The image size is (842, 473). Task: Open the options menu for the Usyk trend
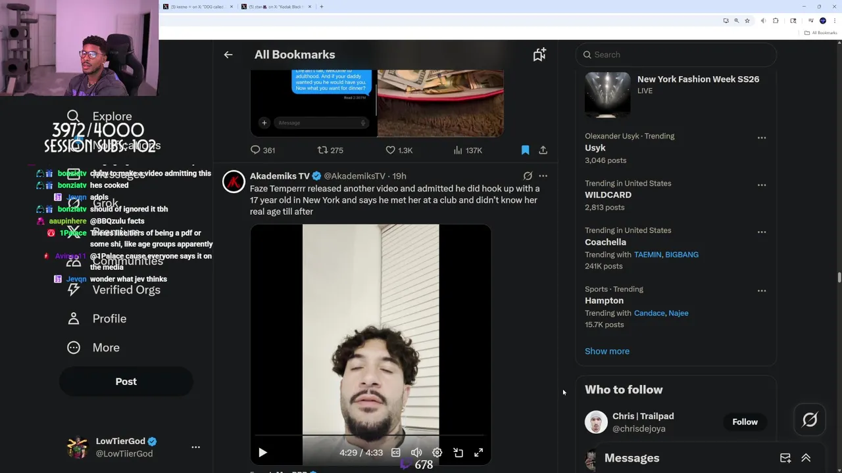tap(762, 138)
